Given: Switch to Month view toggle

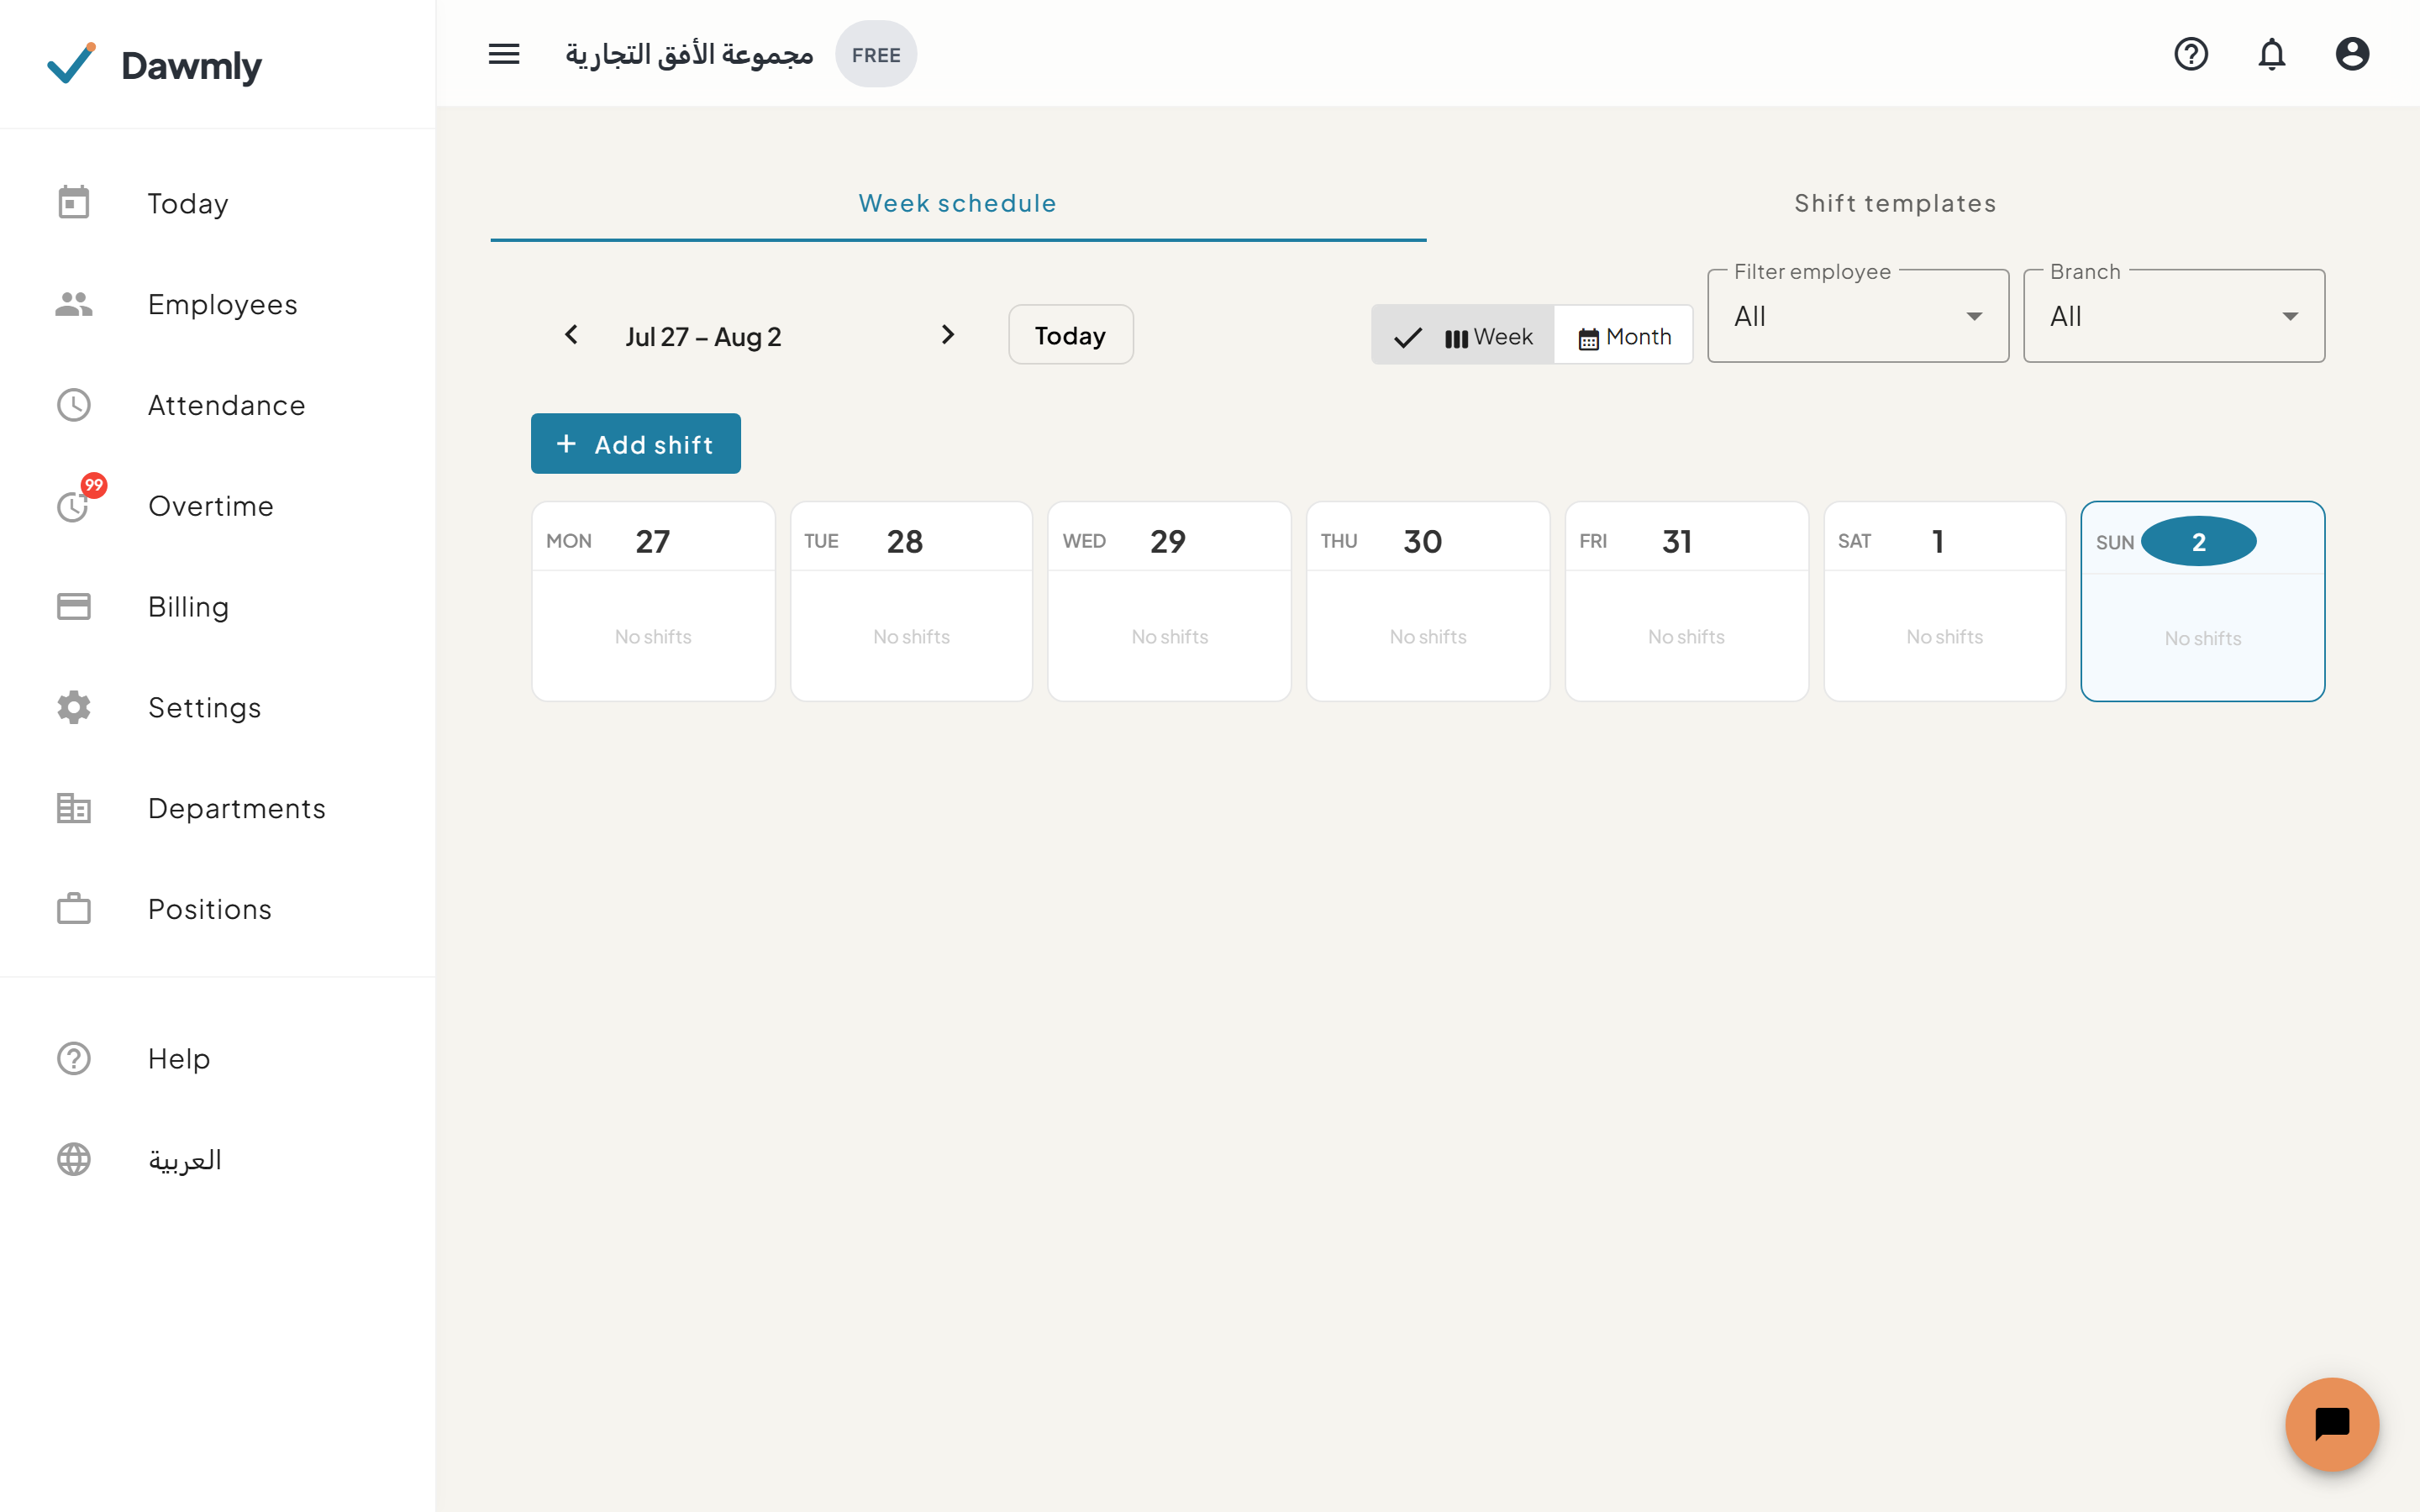Looking at the screenshot, I should [1624, 336].
